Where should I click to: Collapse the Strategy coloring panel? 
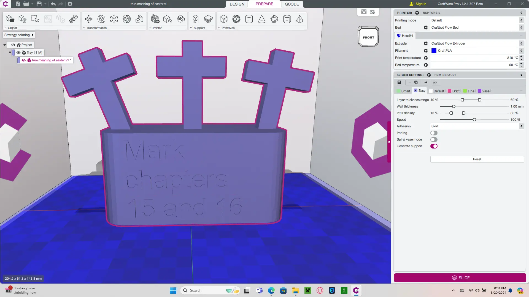tap(33, 35)
